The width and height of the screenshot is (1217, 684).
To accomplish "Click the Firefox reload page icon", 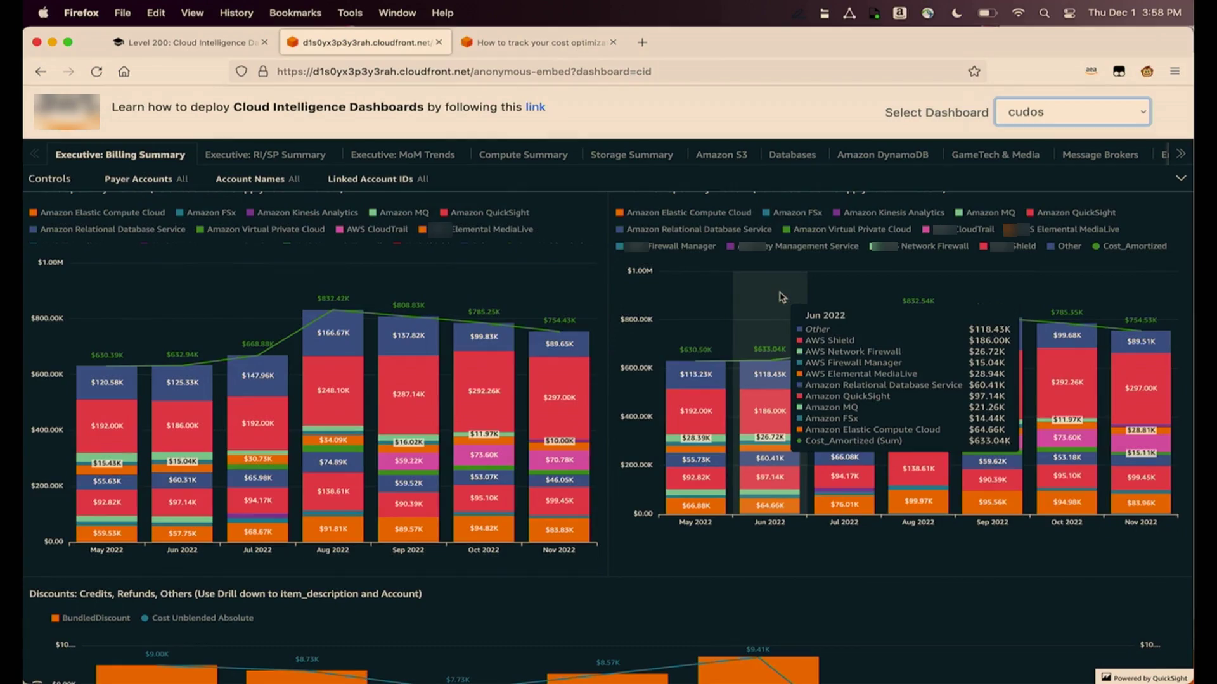I will (96, 72).
